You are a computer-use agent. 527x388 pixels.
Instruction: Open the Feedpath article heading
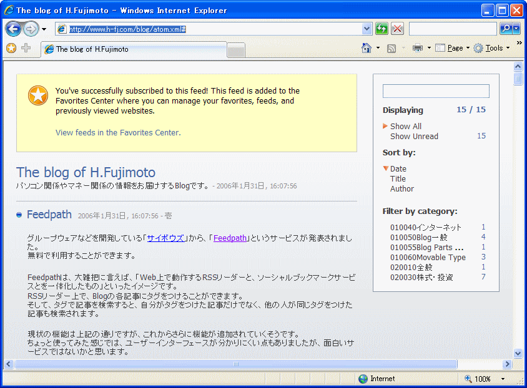tap(49, 215)
